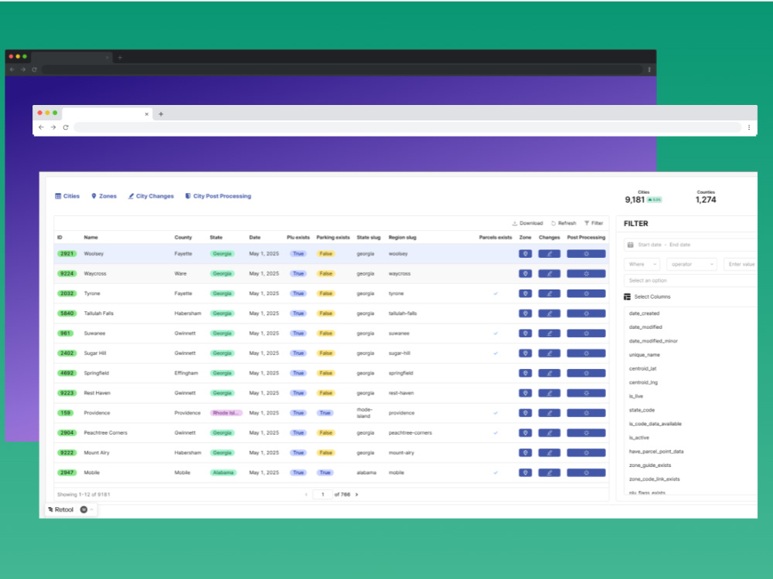Screen dimensions: 773x579
Task: Sort table by State column header
Action: click(x=216, y=237)
